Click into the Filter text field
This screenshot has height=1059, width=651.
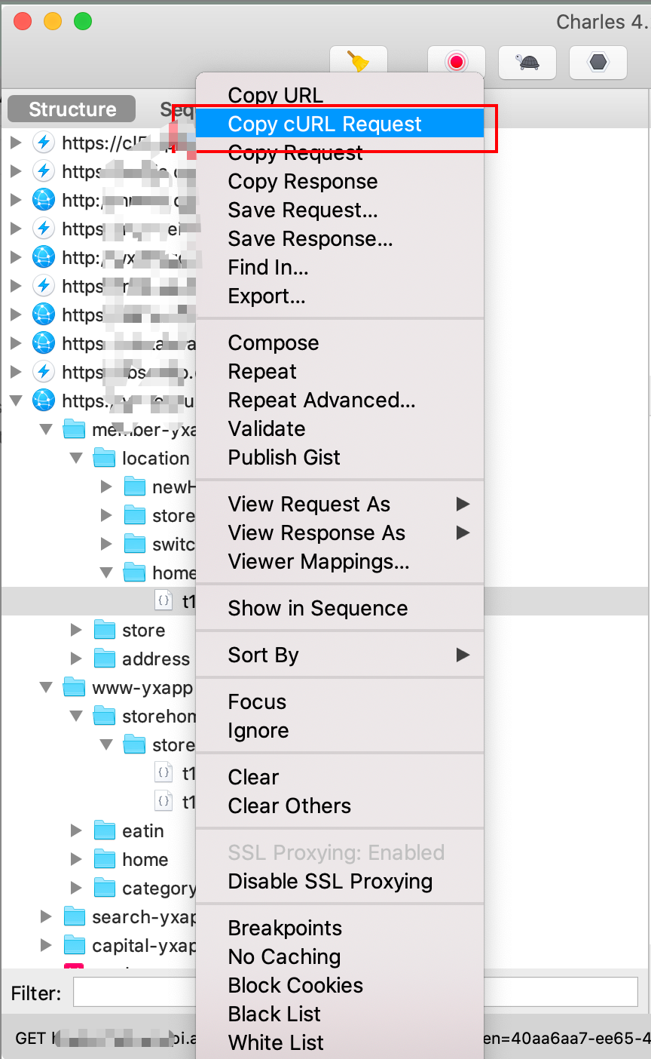355,993
